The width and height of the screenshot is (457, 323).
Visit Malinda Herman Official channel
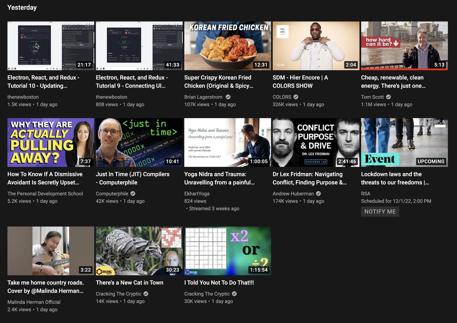(x=34, y=302)
